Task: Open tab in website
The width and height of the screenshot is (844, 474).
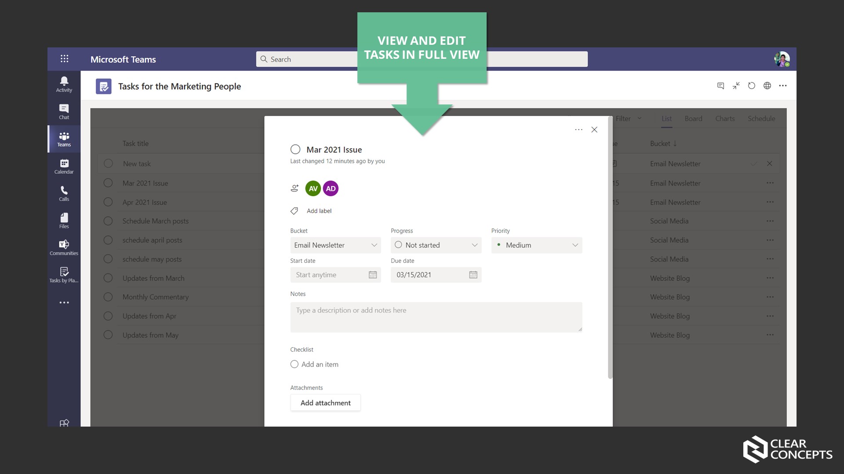Action: (x=767, y=86)
